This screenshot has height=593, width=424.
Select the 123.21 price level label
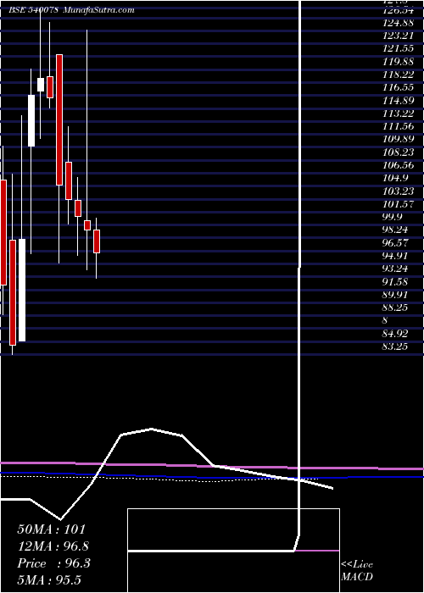pyautogui.click(x=398, y=36)
